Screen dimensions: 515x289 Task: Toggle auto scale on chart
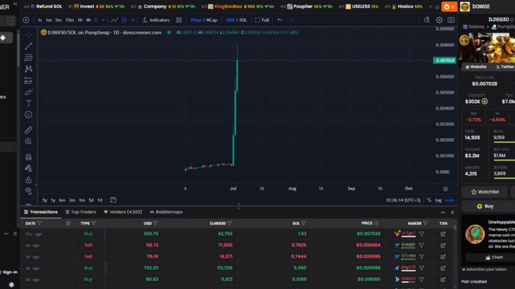tap(449, 200)
